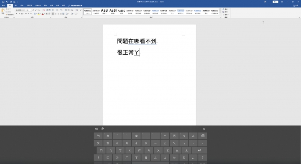
Task: Toggle Bold formatting
Action: 17,14
